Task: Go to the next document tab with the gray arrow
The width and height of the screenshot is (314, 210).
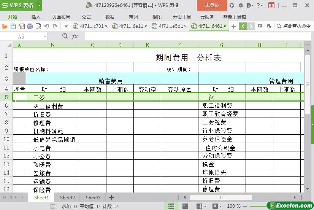Action: click(x=251, y=26)
